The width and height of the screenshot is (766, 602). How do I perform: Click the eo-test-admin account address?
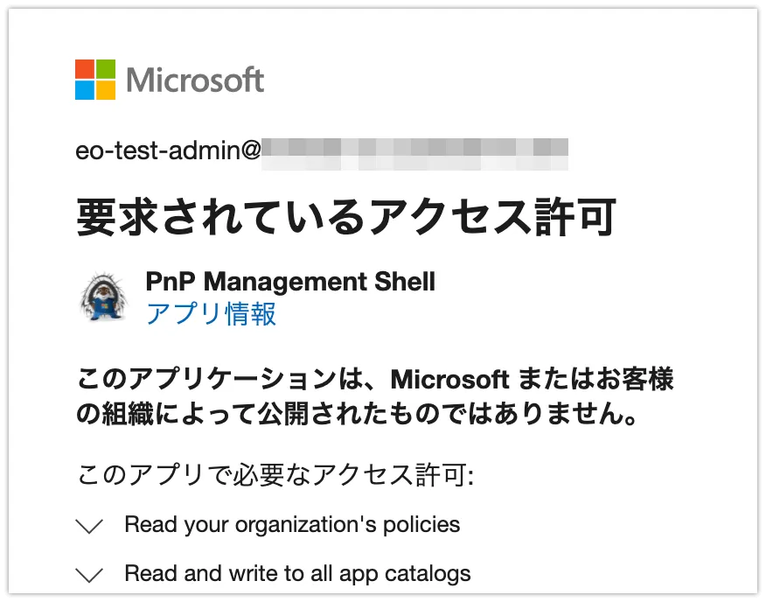click(169, 150)
